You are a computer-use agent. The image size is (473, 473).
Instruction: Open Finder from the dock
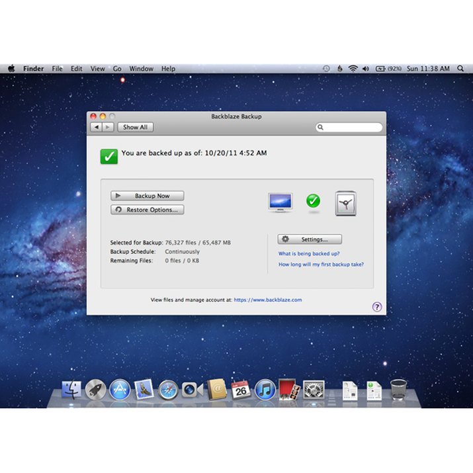[x=71, y=390]
